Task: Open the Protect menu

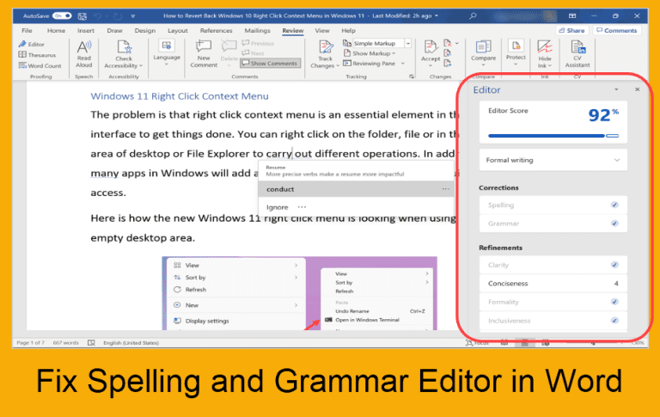Action: (x=516, y=52)
